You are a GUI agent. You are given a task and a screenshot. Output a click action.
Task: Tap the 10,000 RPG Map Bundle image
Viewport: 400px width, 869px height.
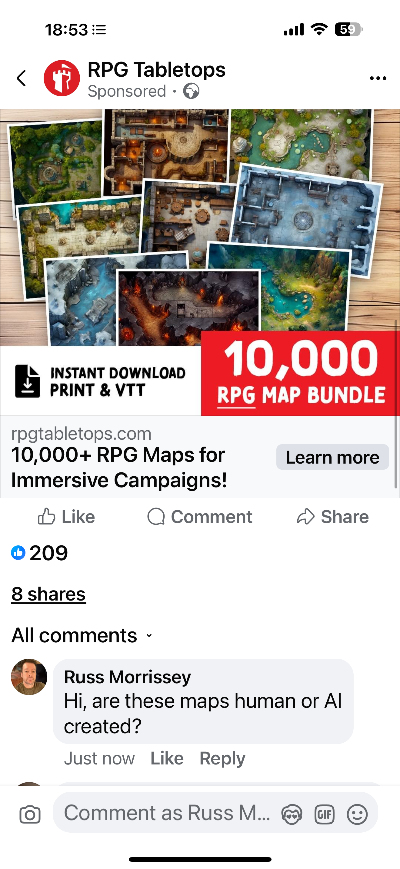[200, 262]
